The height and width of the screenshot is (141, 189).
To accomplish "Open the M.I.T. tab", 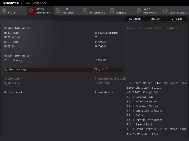I will pos(14,11).
